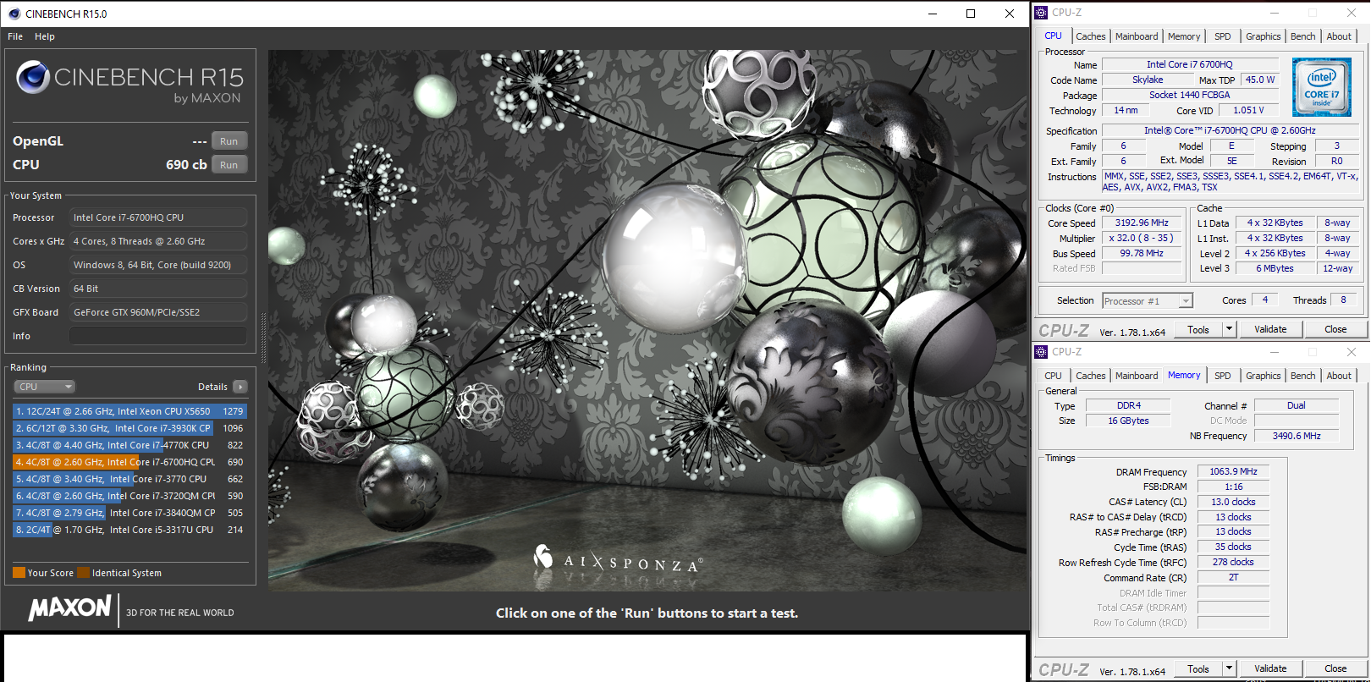Open Processor #1 selection dropdown
This screenshot has width=1371, height=682.
click(1147, 301)
